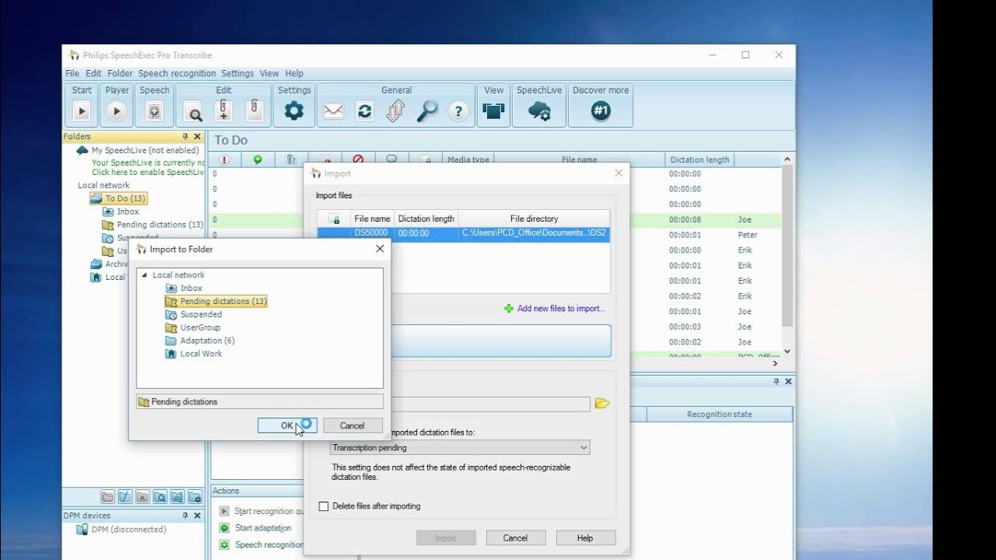The image size is (996, 560).
Task: Click the yellow folder browse icon in Import dialog
Action: point(601,404)
